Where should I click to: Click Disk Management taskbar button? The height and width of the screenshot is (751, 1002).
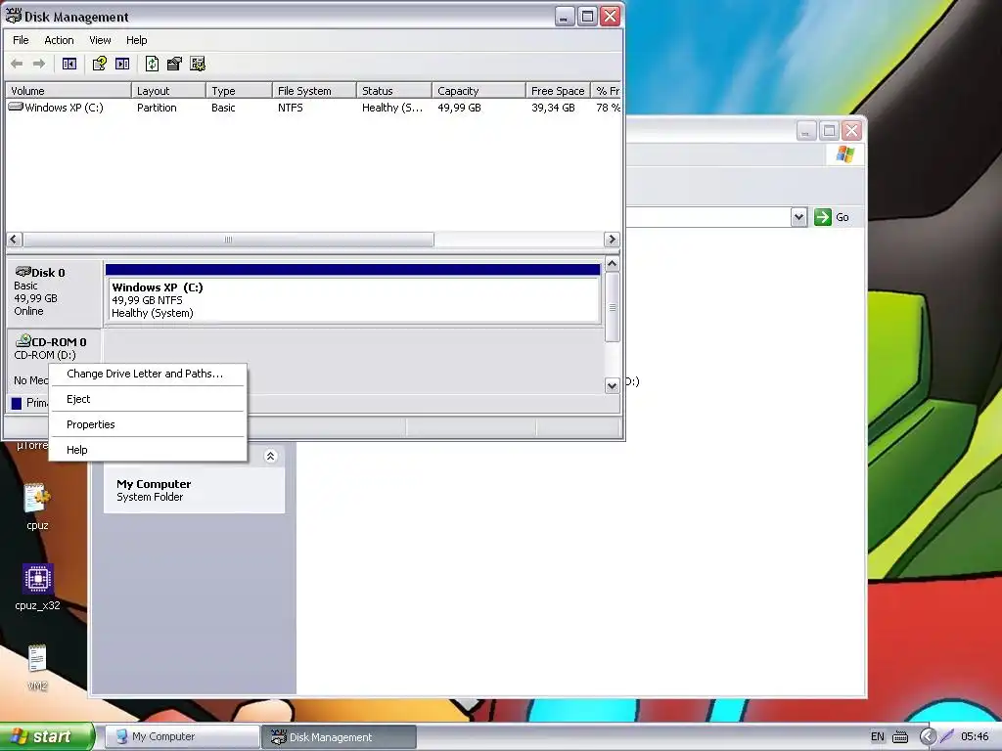point(340,737)
